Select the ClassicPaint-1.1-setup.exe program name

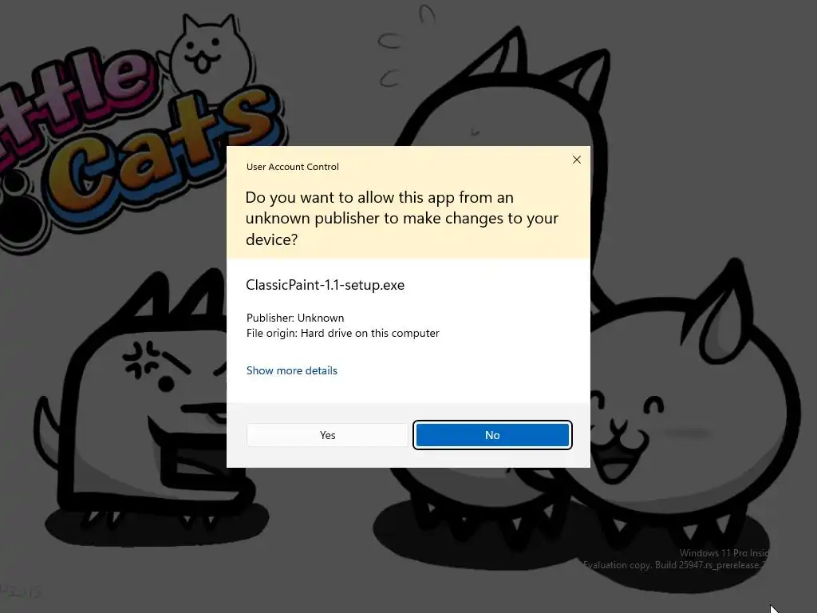[x=326, y=285]
